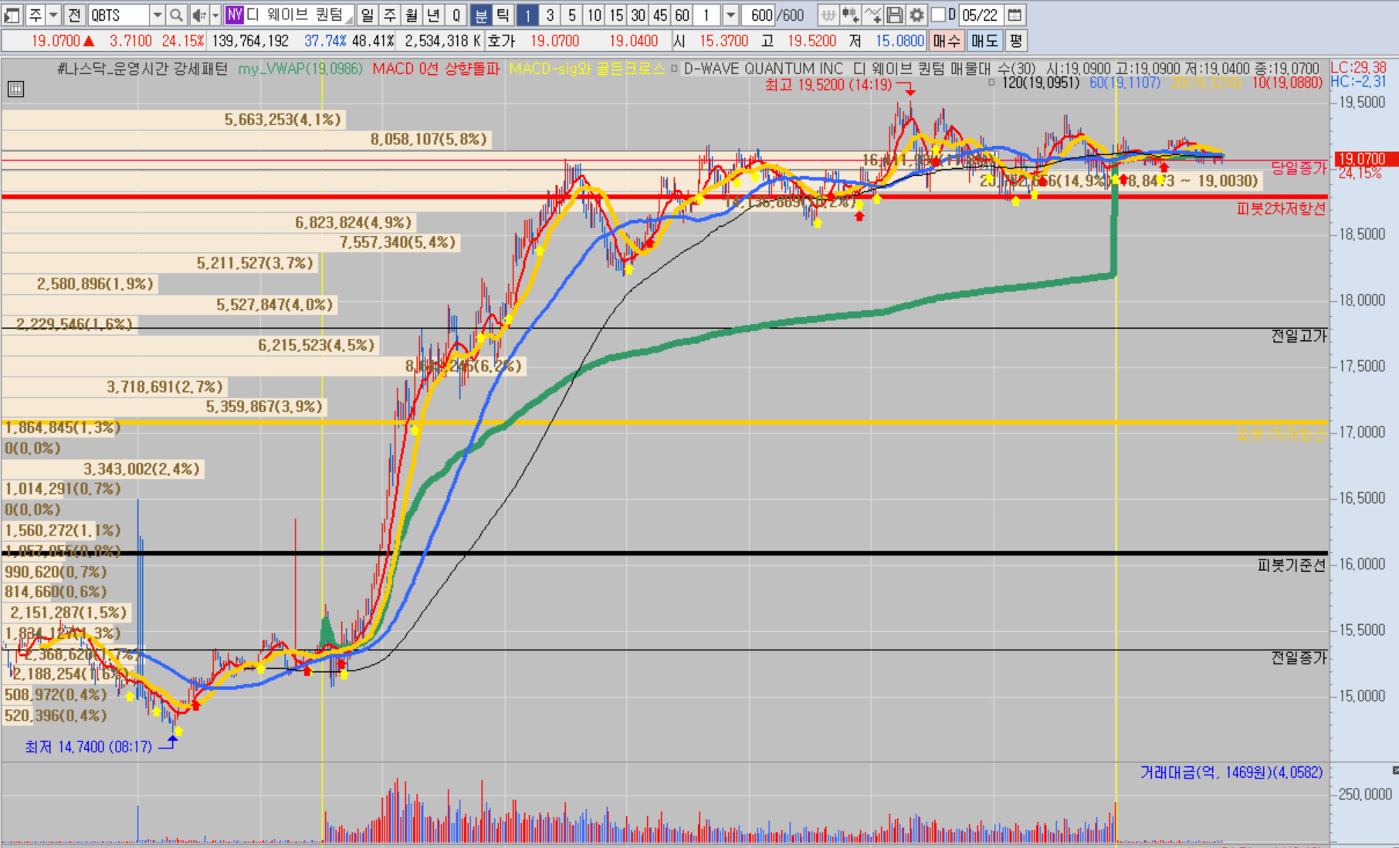Click the 매수 buy button

946,40
